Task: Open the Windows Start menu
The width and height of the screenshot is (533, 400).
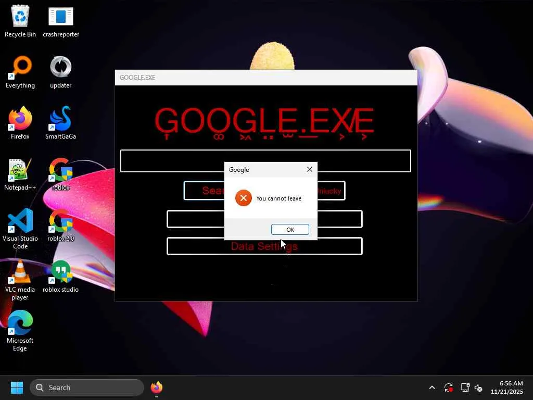Action: (x=17, y=387)
